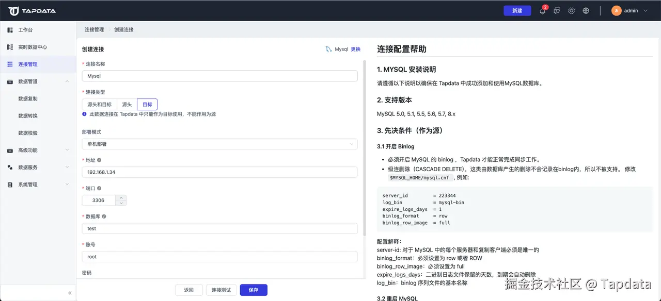The width and height of the screenshot is (661, 301).
Task: Click the 返回 button
Action: click(189, 290)
